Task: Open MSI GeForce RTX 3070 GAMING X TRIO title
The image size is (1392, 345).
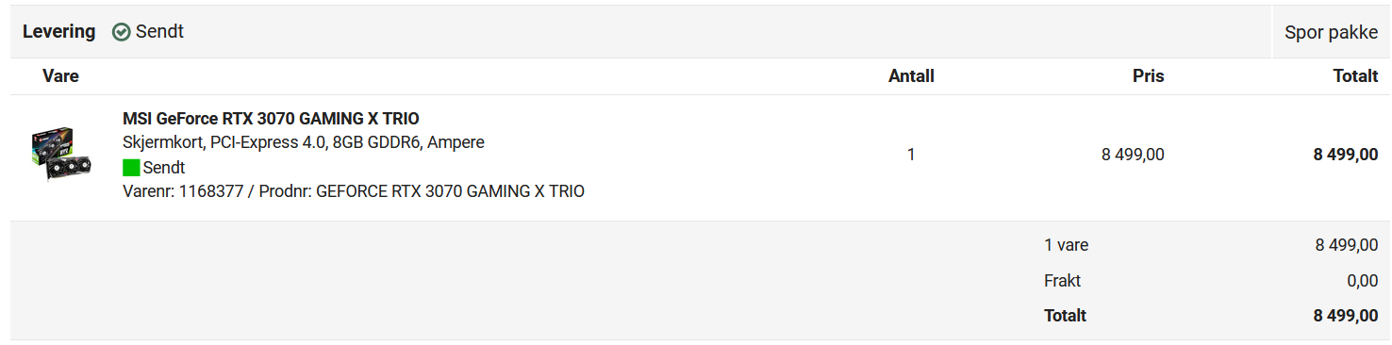Action: point(271,119)
